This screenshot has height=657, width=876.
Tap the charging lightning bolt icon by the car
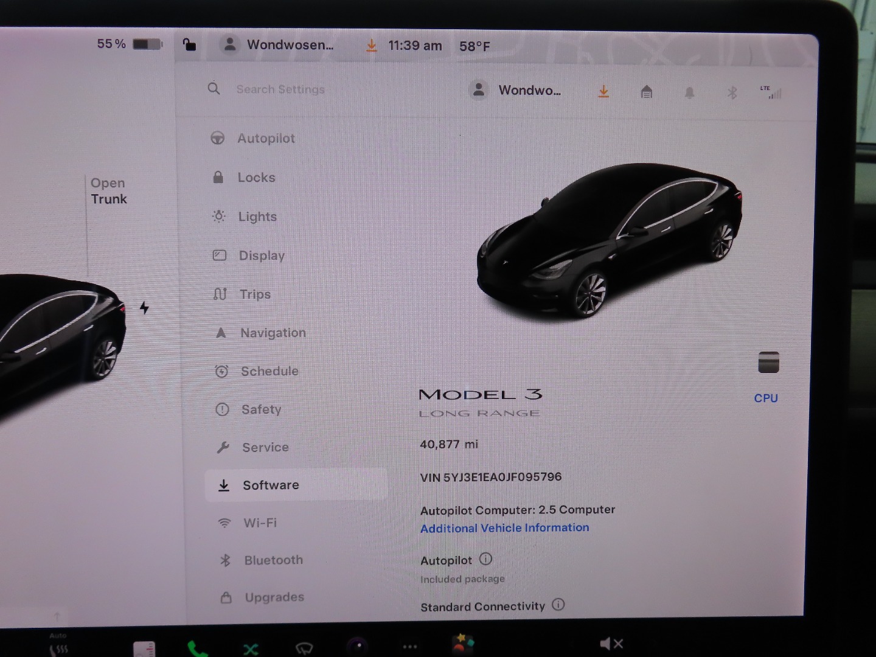click(144, 308)
